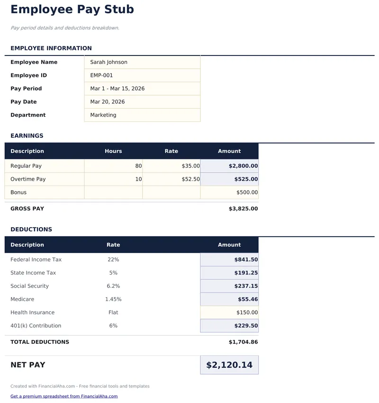The width and height of the screenshot is (379, 403).
Task: Edit the Overtime Pay rate of $52.50
Action: point(171,179)
